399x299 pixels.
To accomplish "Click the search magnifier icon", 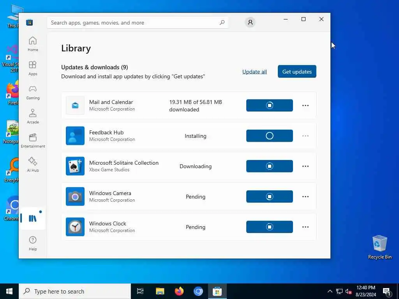I will [222, 23].
